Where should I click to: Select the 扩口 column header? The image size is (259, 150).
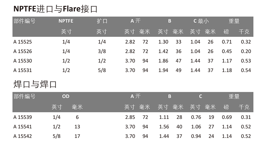pos(102,21)
